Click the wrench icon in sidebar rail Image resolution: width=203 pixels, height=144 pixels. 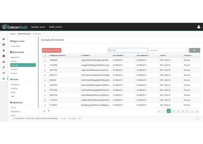coord(4,67)
